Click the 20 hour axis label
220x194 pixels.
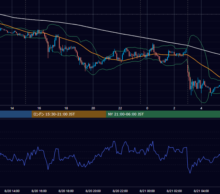click(93, 108)
